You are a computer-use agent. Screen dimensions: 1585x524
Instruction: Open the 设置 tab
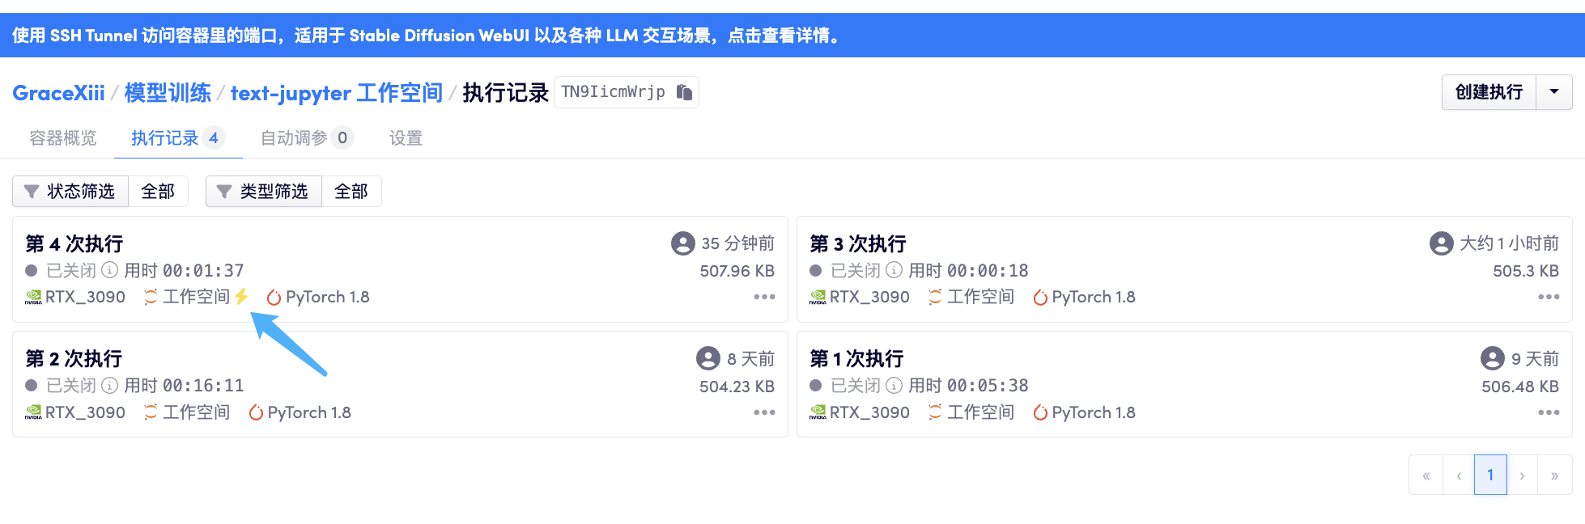click(406, 138)
